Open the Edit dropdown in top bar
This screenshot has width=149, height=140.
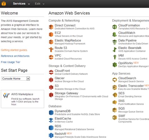click(40, 4)
